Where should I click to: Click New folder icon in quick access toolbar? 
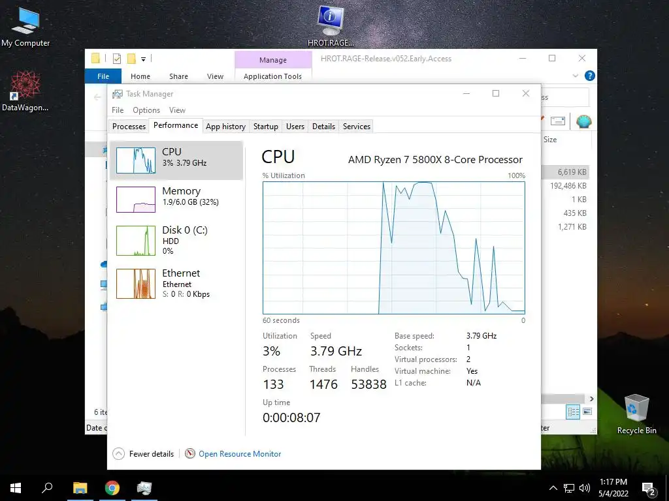(131, 58)
